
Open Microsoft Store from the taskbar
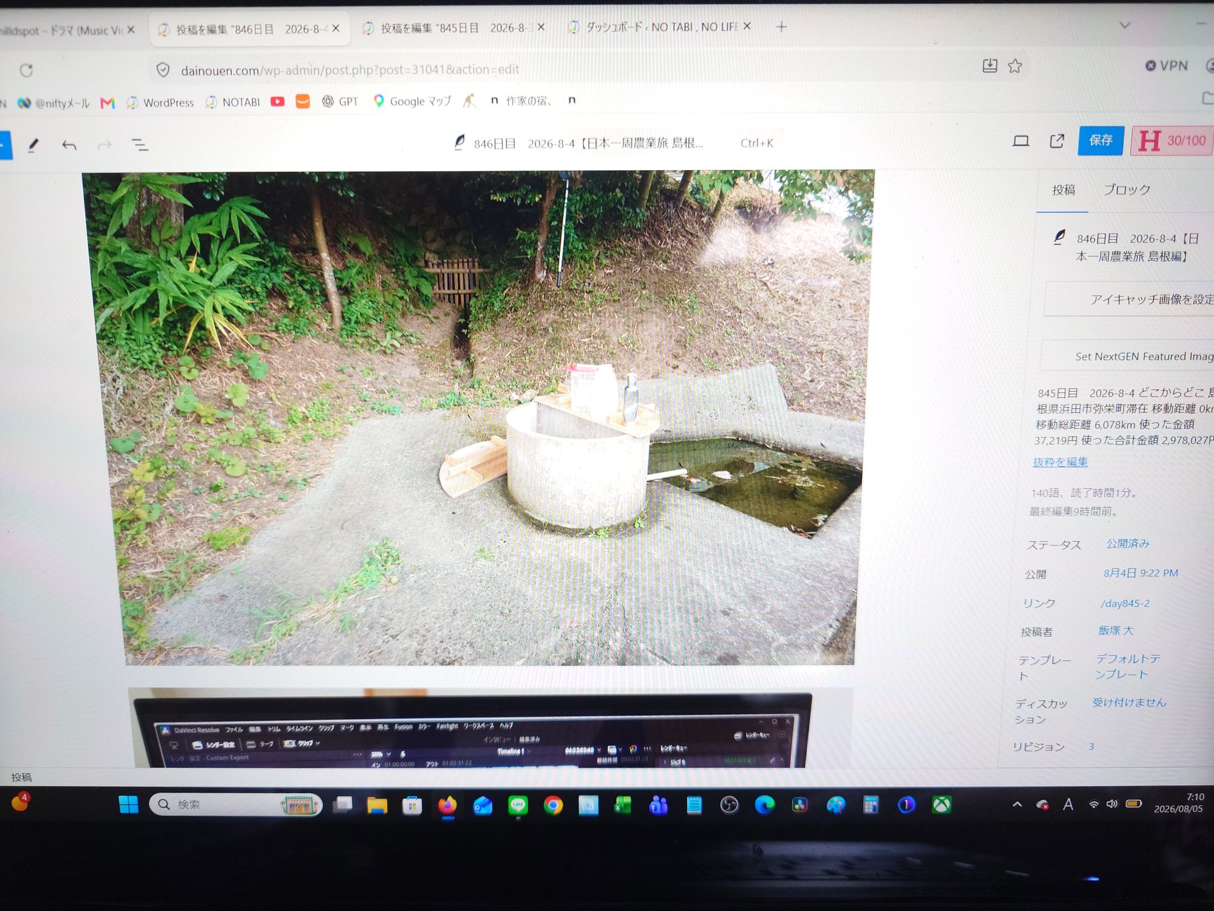tap(412, 805)
